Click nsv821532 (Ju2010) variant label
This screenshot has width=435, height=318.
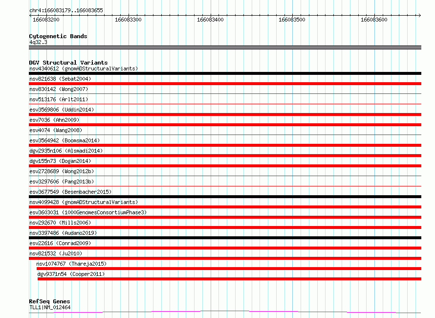click(x=56, y=253)
